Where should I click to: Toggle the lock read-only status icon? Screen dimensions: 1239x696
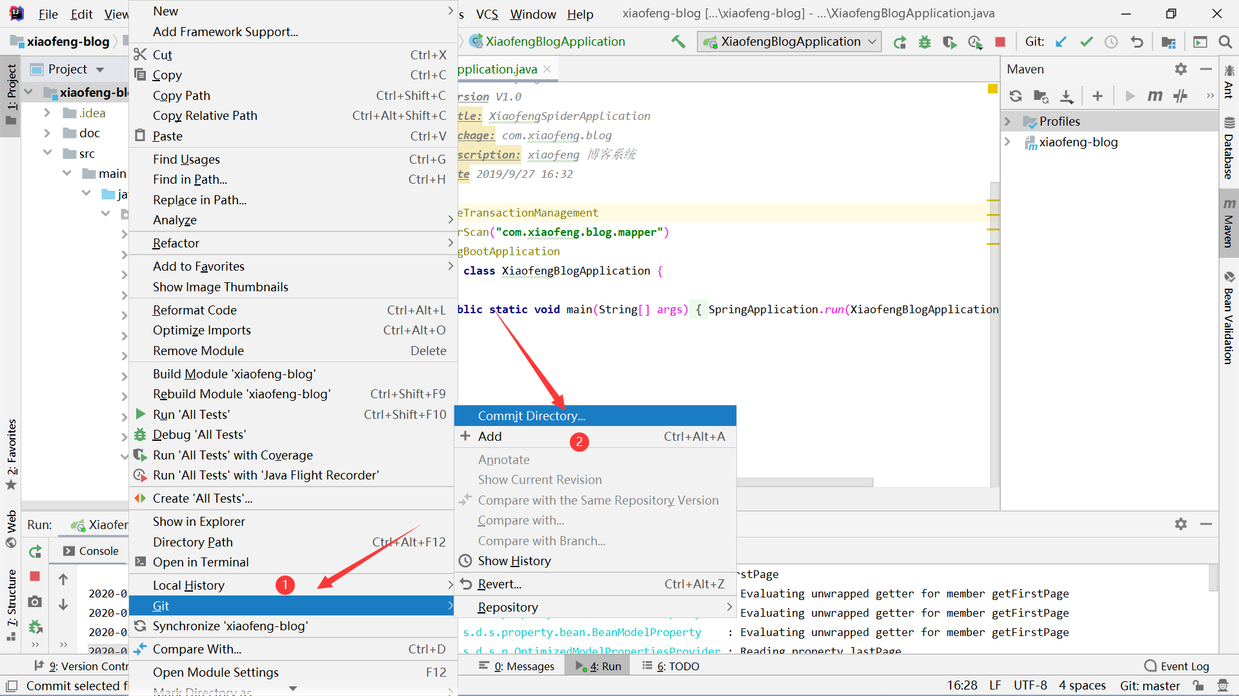pos(1198,686)
